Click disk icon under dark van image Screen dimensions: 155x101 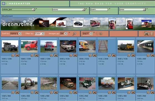[71, 92]
